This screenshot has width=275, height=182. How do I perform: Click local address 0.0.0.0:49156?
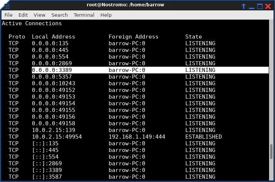pyautogui.click(x=53, y=117)
